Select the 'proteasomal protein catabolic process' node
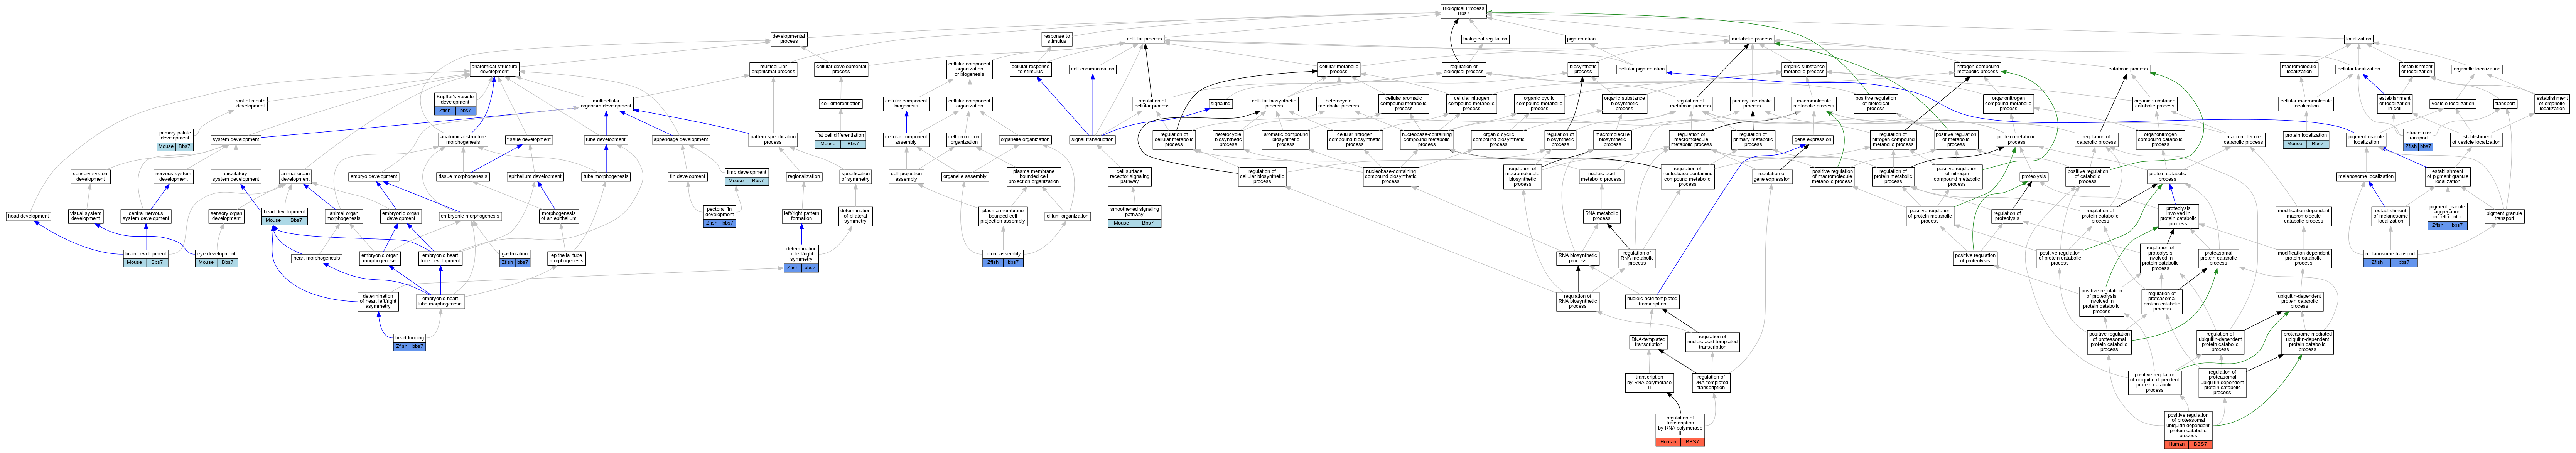This screenshot has height=453, width=2576. coord(2218,258)
